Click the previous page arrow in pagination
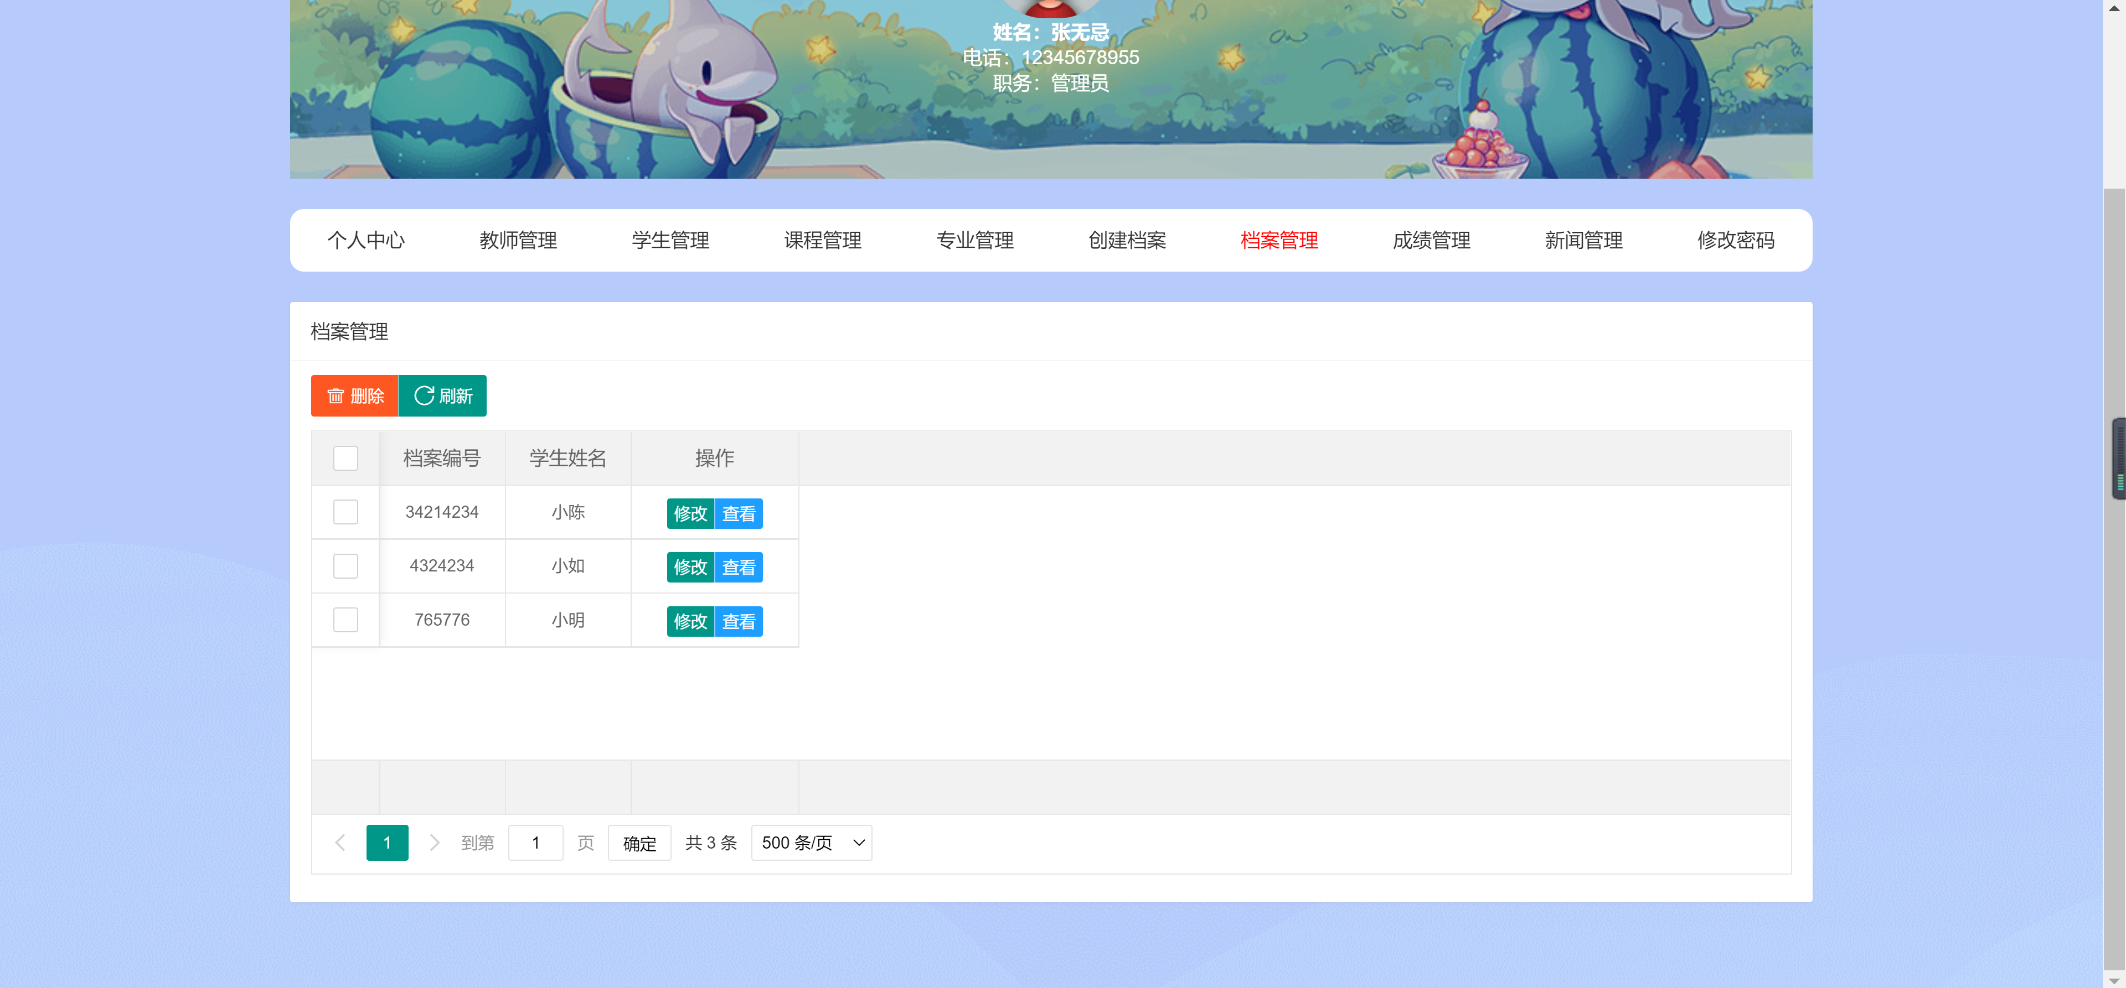This screenshot has width=2126, height=988. pos(340,842)
